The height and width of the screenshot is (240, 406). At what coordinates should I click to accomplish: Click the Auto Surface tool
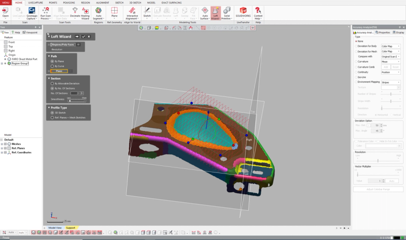(205, 13)
